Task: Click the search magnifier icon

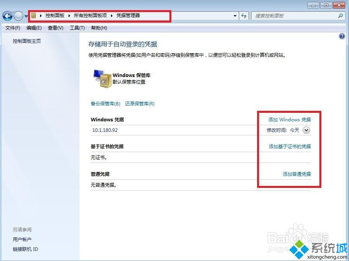Action: click(340, 16)
